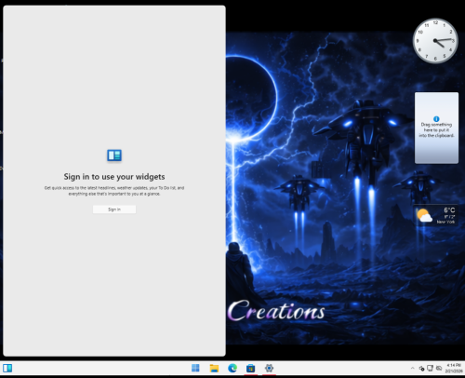Open Settings gear on taskbar

tap(269, 368)
